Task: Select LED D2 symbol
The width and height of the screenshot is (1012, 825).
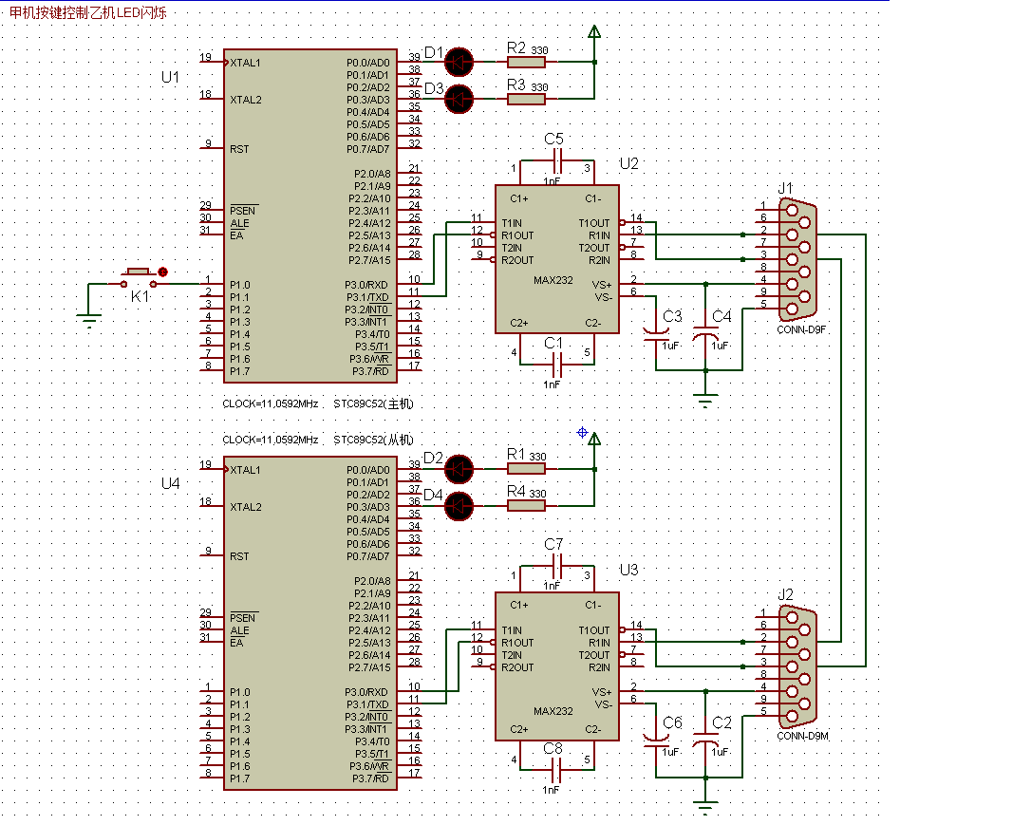Action: coord(459,469)
